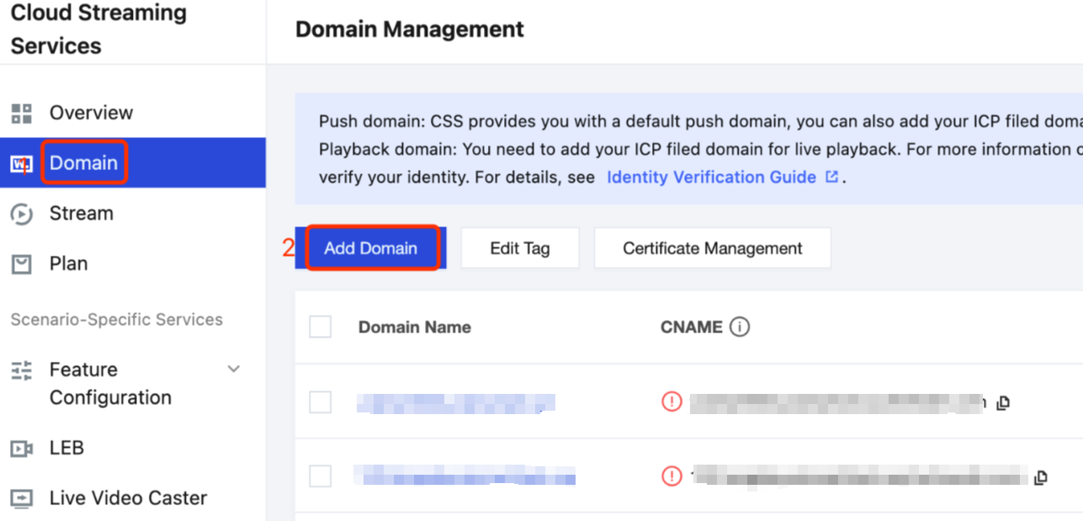
Task: Select Domain in the sidebar
Action: point(133,162)
